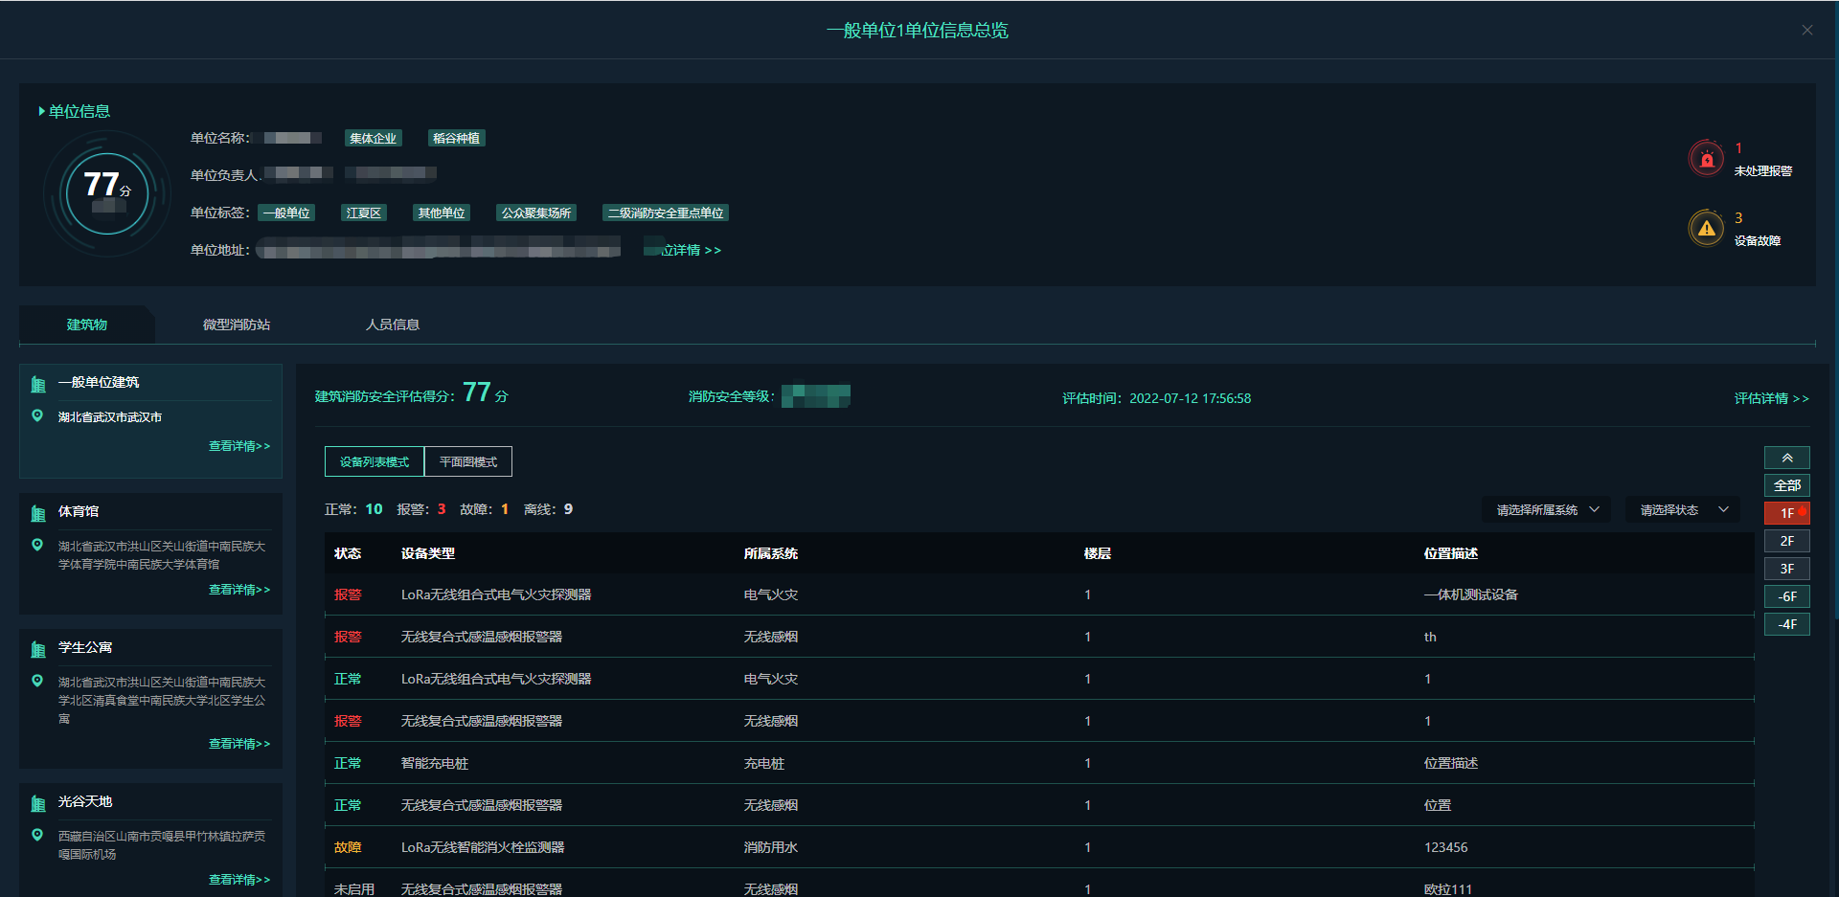The width and height of the screenshot is (1839, 897).
Task: Click the 其他单位 tag
Action: (x=442, y=213)
